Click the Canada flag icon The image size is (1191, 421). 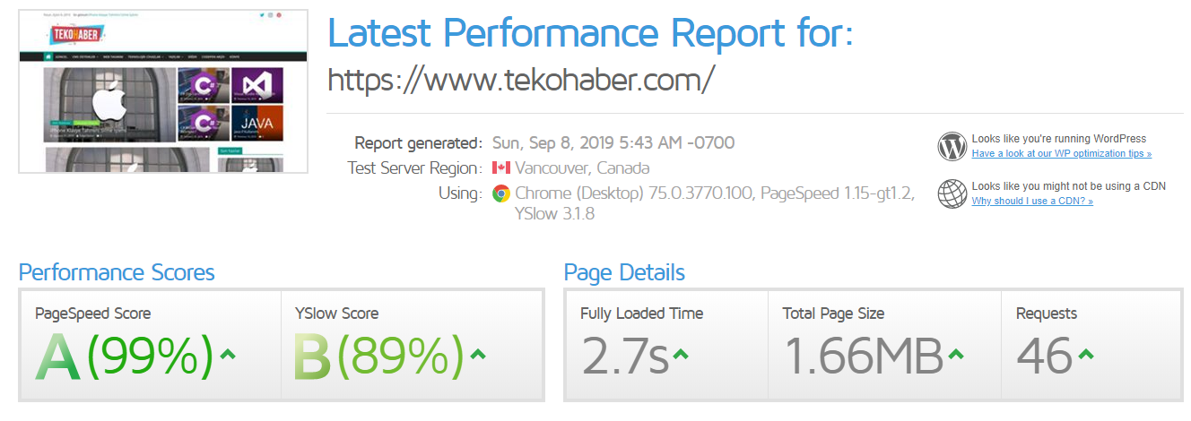pos(500,168)
